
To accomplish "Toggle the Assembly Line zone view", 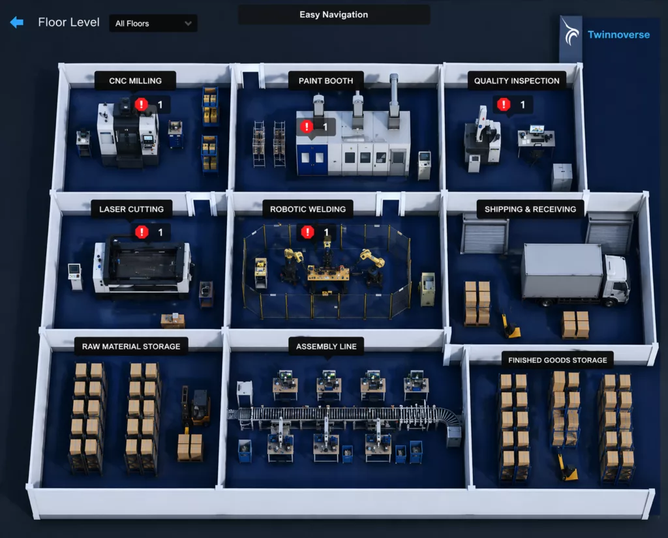I will click(326, 346).
